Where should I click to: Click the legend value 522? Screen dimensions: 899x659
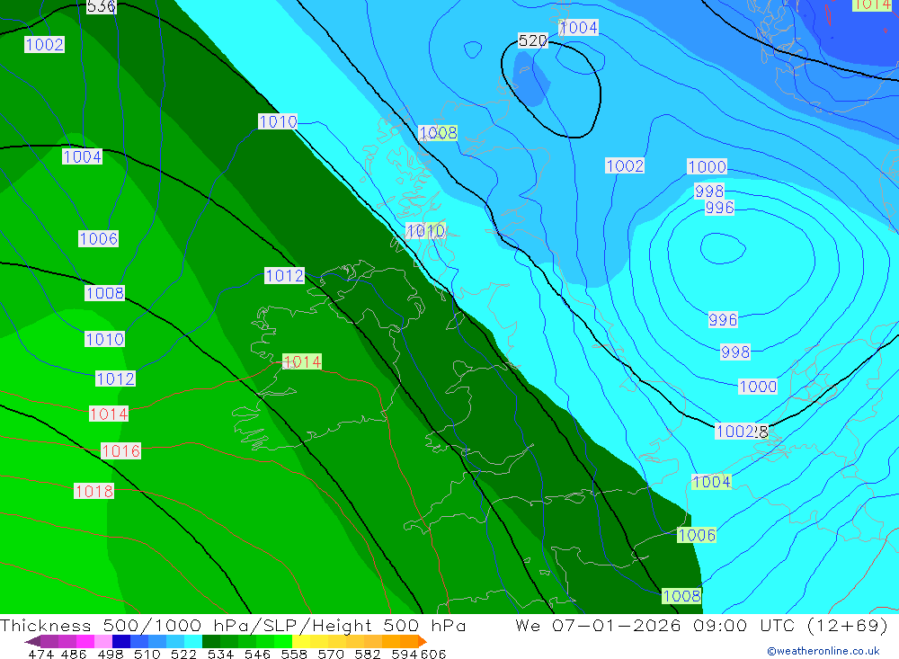click(x=183, y=654)
